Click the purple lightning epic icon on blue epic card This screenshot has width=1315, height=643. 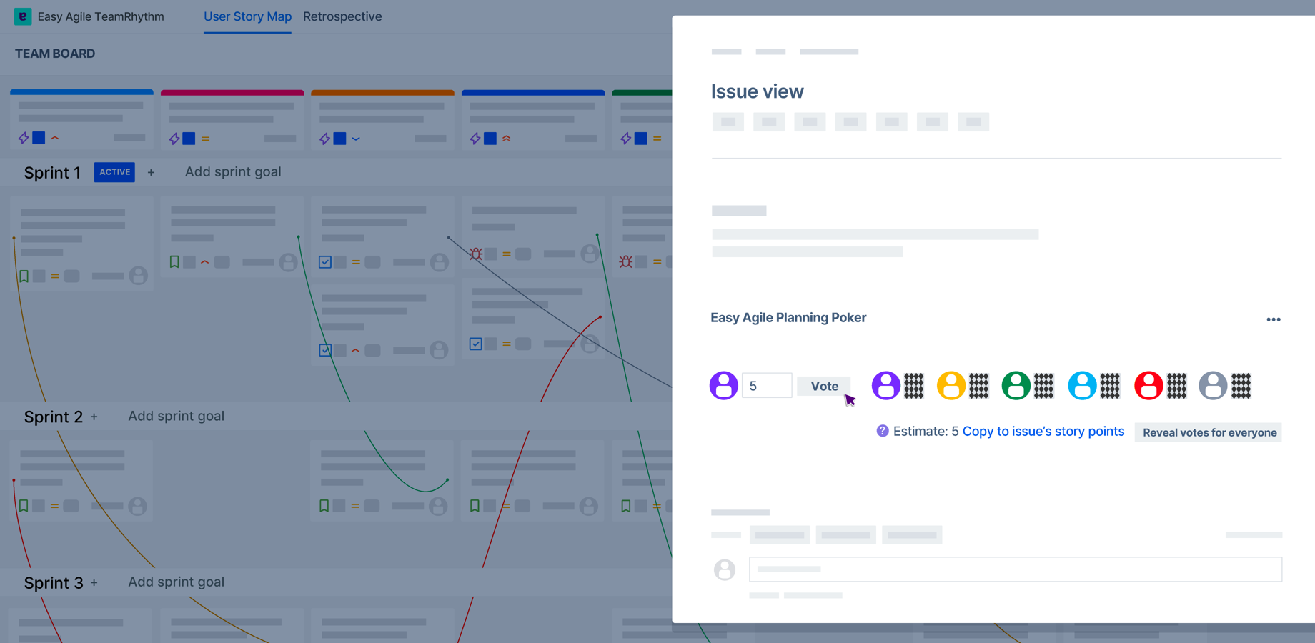click(23, 138)
